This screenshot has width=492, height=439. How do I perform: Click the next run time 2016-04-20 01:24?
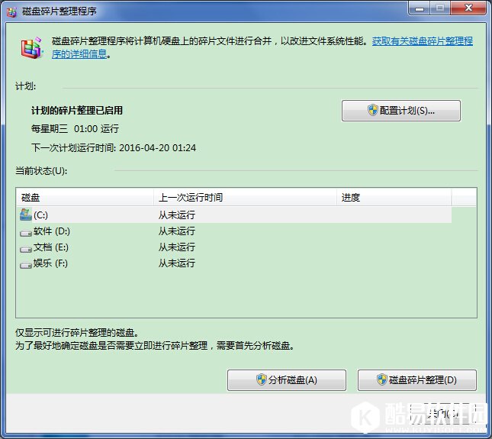click(x=157, y=147)
